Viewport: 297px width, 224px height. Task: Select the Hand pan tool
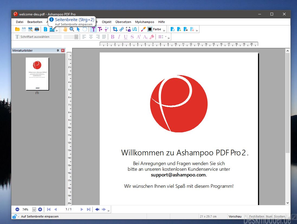pos(65,29)
